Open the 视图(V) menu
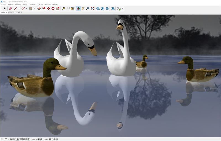 18,4
